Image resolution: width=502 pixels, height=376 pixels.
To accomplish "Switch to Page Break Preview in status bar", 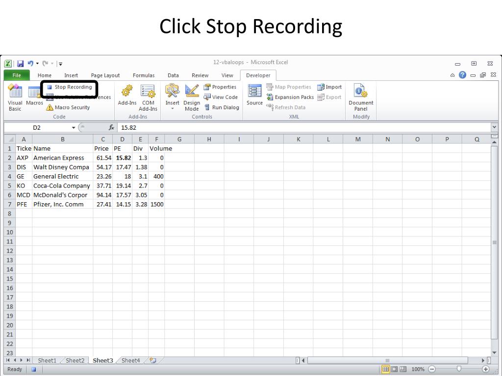I will (403, 369).
